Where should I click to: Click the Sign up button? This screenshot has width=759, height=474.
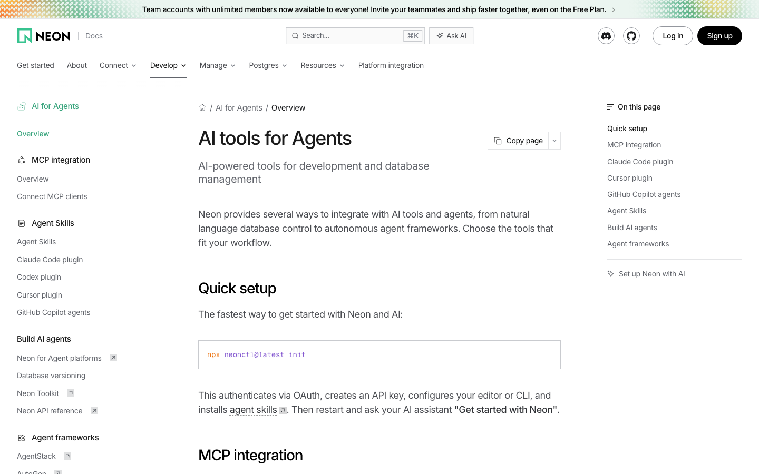click(x=719, y=36)
